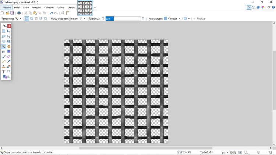Select the Recolor tool
276x155 pixels.
point(8,67)
